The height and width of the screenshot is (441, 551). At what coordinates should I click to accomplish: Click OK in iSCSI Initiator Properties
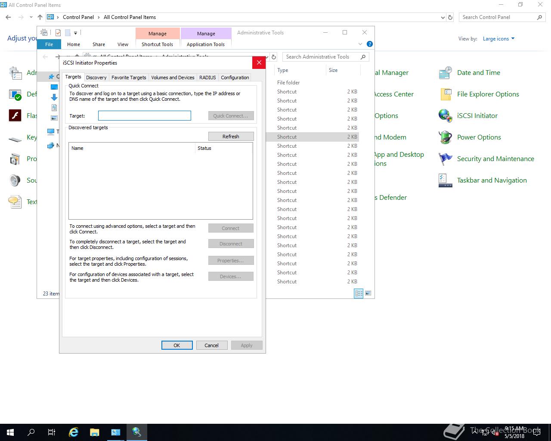pyautogui.click(x=177, y=345)
